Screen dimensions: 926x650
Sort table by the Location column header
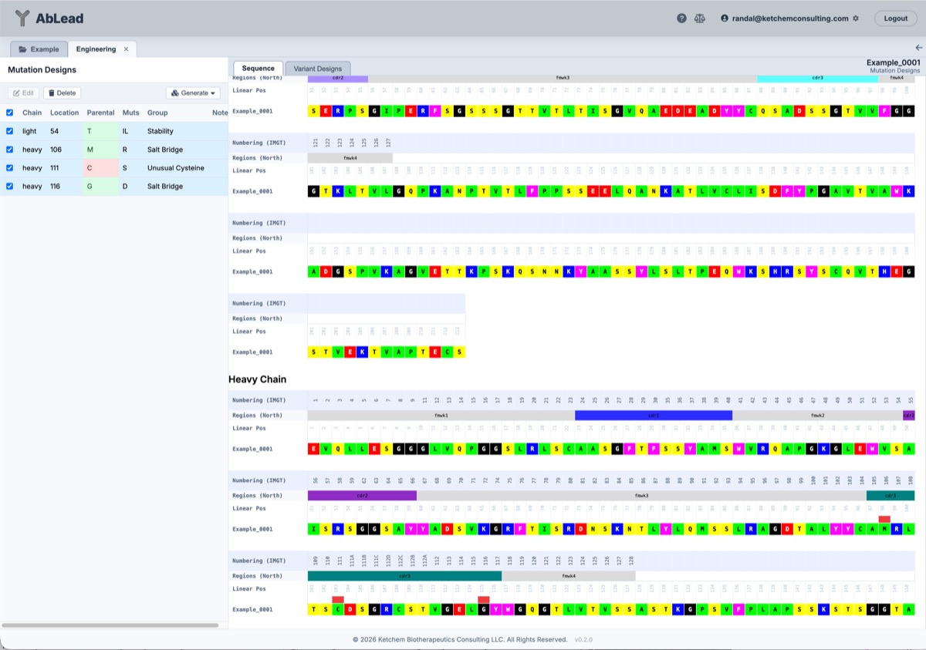coord(65,113)
